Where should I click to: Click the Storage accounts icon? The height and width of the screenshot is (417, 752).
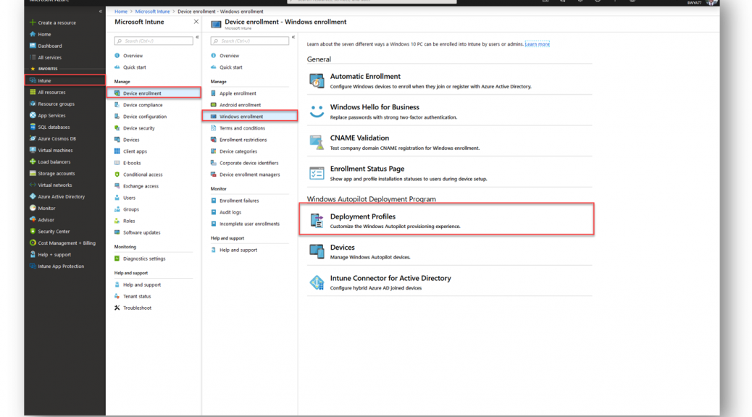33,173
